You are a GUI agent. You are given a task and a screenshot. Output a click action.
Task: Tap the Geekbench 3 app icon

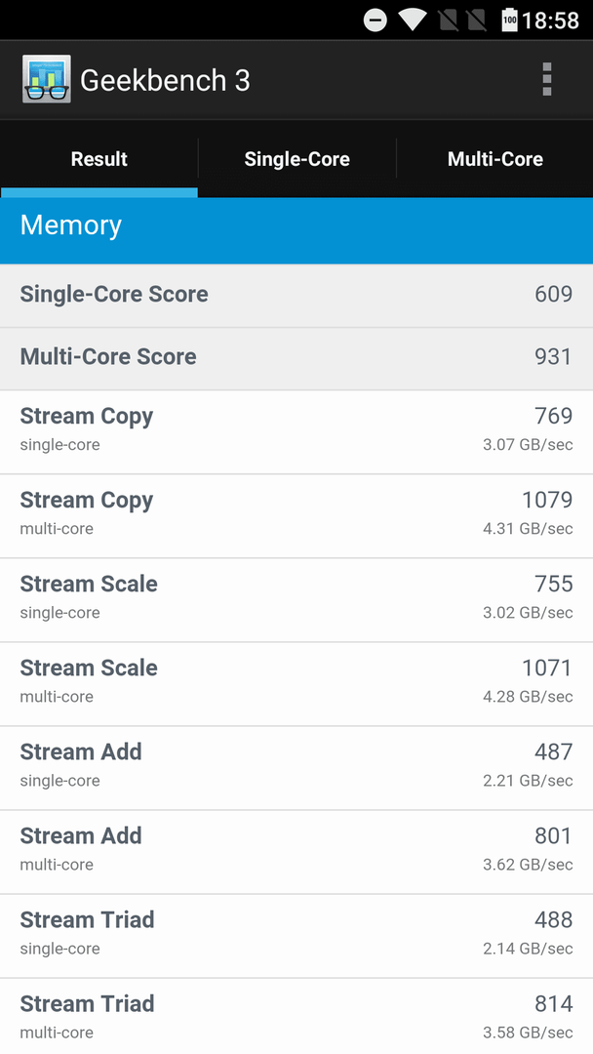[x=47, y=79]
